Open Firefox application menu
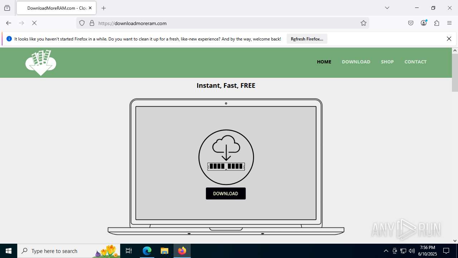The width and height of the screenshot is (458, 258). (449, 23)
